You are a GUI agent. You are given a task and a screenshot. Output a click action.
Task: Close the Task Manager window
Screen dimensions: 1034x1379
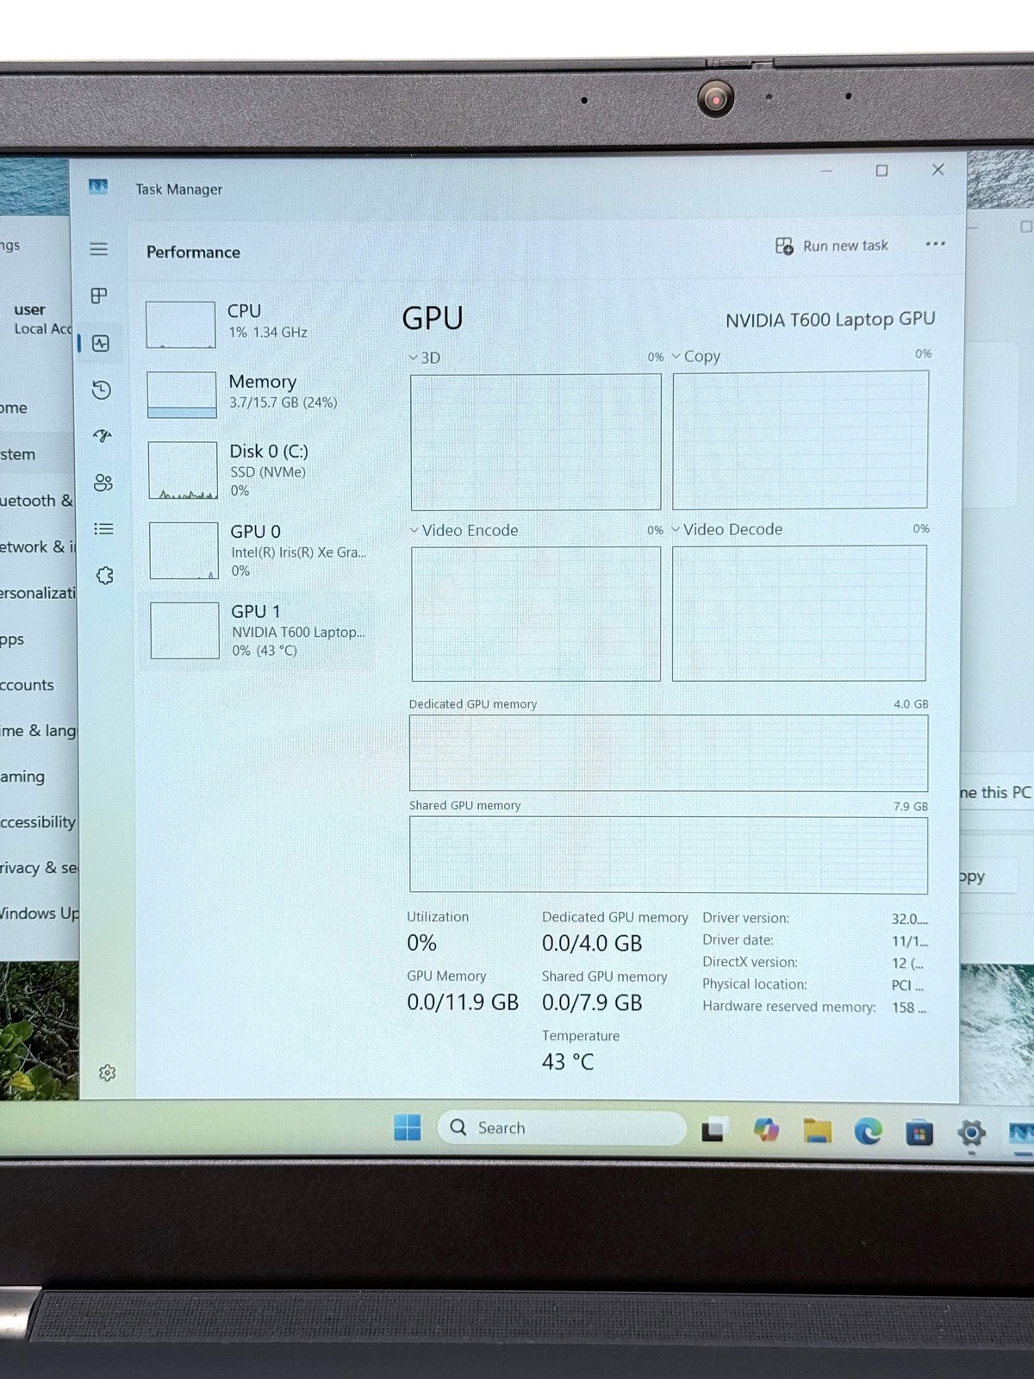tap(938, 170)
